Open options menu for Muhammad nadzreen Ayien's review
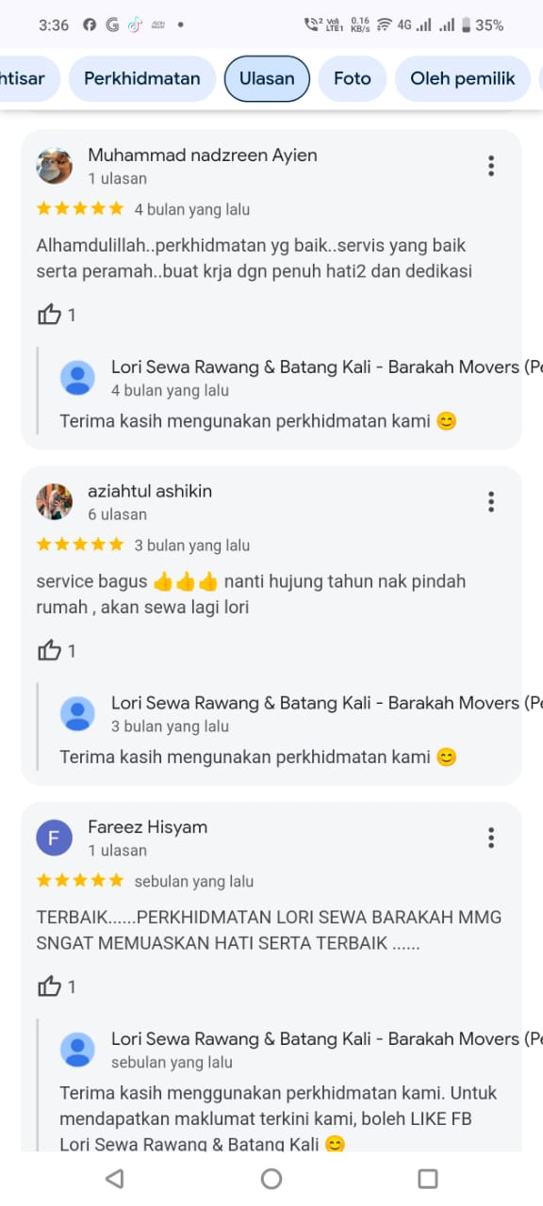 [491, 167]
